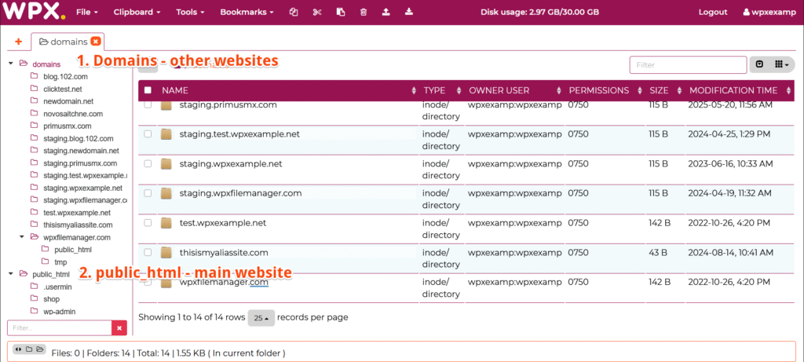804x362 pixels.
Task: Open the wpxexamp user account
Action: (x=769, y=13)
